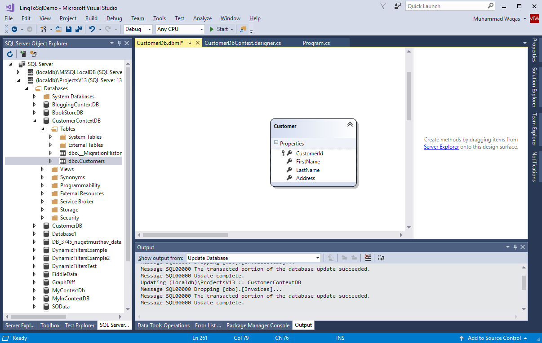Open the Solution Explorer side tab
This screenshot has width=542, height=343.
pyautogui.click(x=534, y=87)
